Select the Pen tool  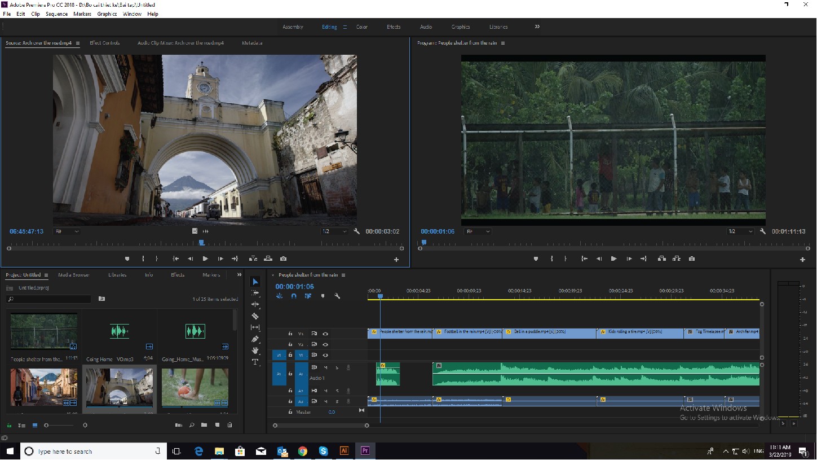point(255,339)
